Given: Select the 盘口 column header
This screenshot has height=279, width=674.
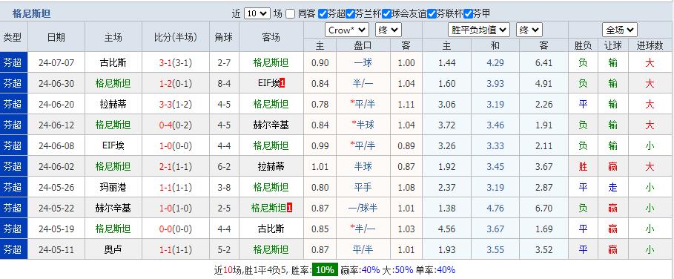Looking at the screenshot, I should (x=363, y=45).
